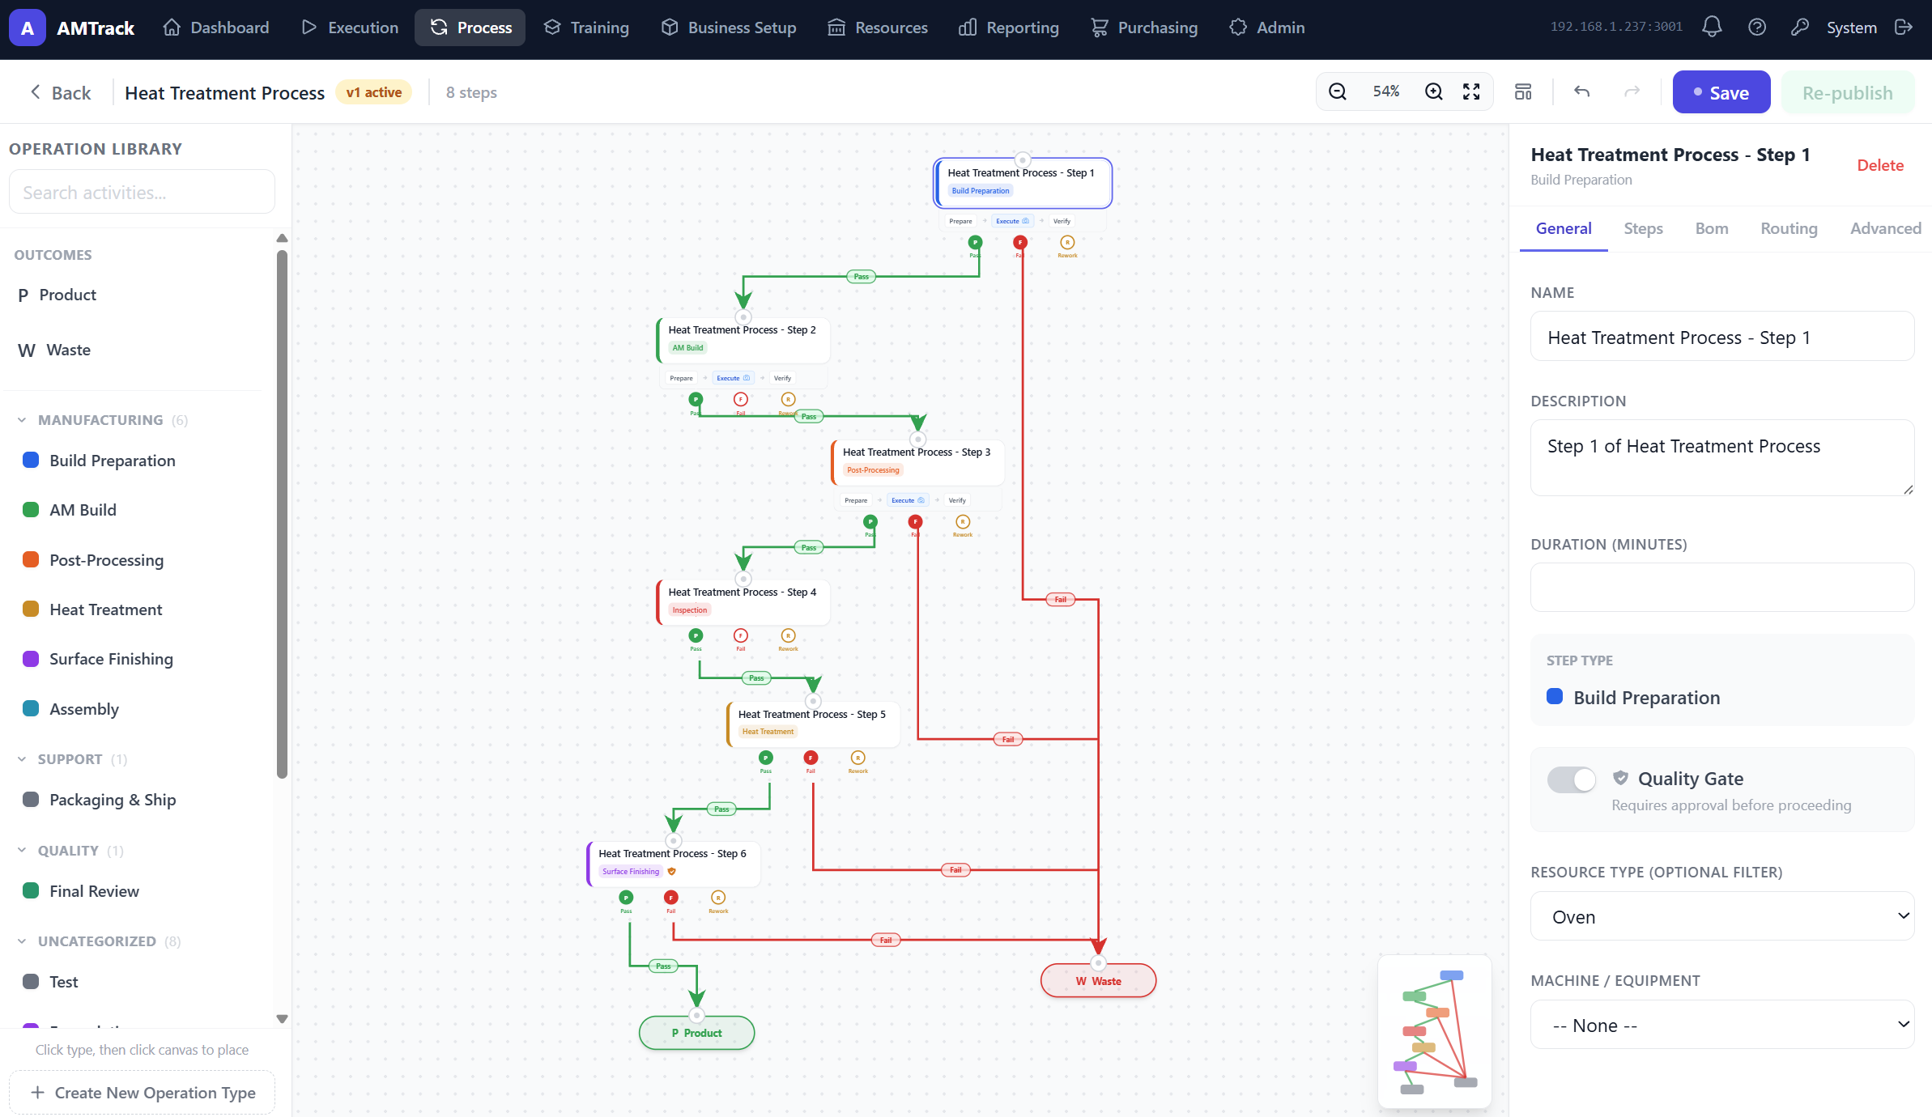Click the Duration minutes field
Viewport: 1932px width, 1117px height.
1722,587
